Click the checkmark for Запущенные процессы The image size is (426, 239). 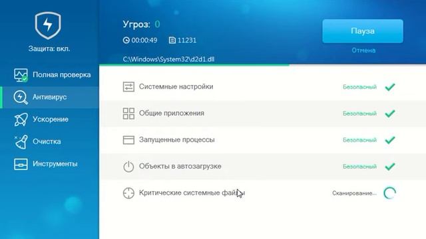click(x=390, y=140)
